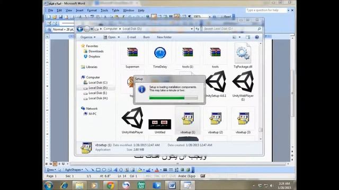Select the TimeDelay clock file
The width and height of the screenshot is (339, 190).
(x=160, y=55)
